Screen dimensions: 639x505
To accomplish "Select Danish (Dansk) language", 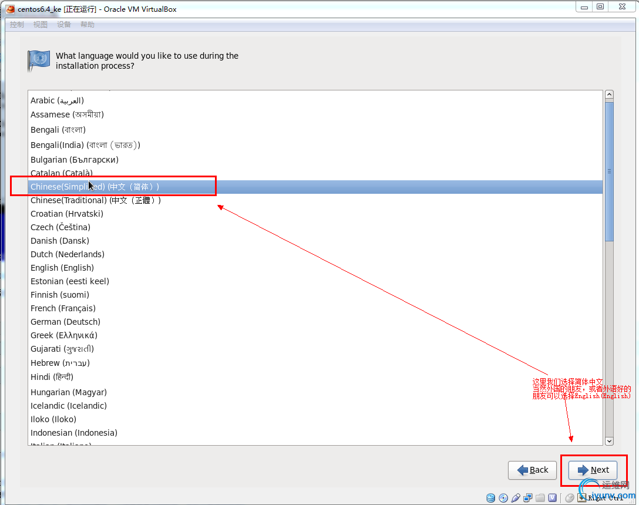I will pyautogui.click(x=315, y=241).
